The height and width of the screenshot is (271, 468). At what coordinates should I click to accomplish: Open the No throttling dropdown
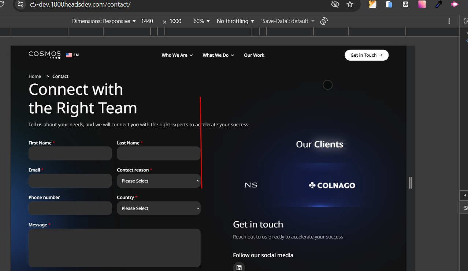pos(235,21)
